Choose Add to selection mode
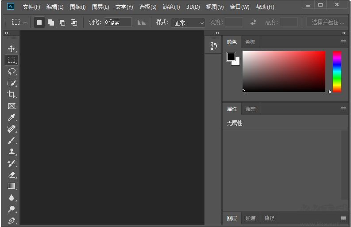 point(51,22)
